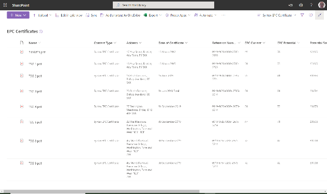
Task: Select the EPC Potential cell of TSG 3.pdf
Action: pyautogui.click(x=278, y=91)
